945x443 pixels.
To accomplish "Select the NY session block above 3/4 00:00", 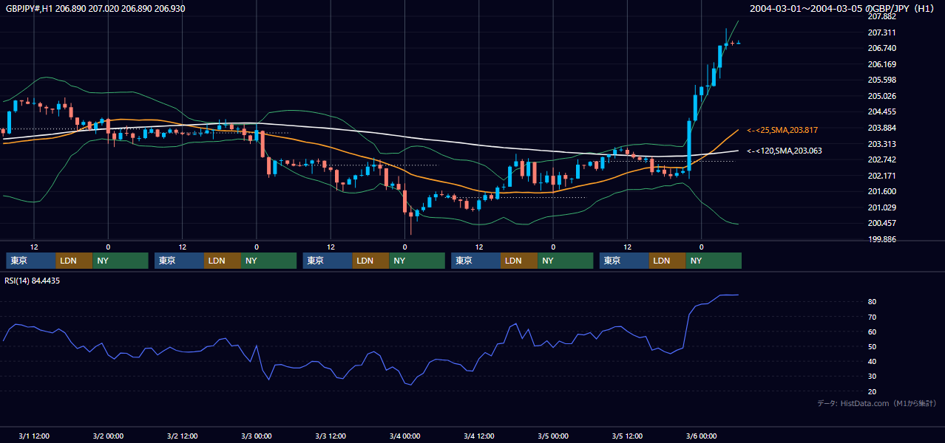I will 417,261.
